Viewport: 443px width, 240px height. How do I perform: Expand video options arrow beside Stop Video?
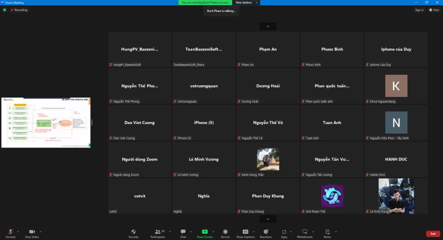(40, 231)
